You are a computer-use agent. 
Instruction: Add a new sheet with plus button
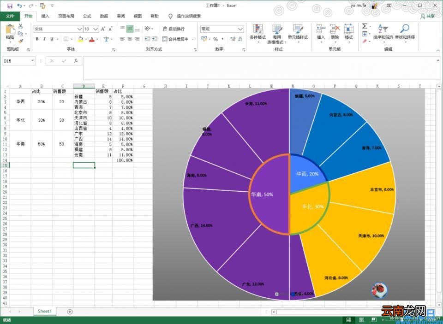click(70, 312)
